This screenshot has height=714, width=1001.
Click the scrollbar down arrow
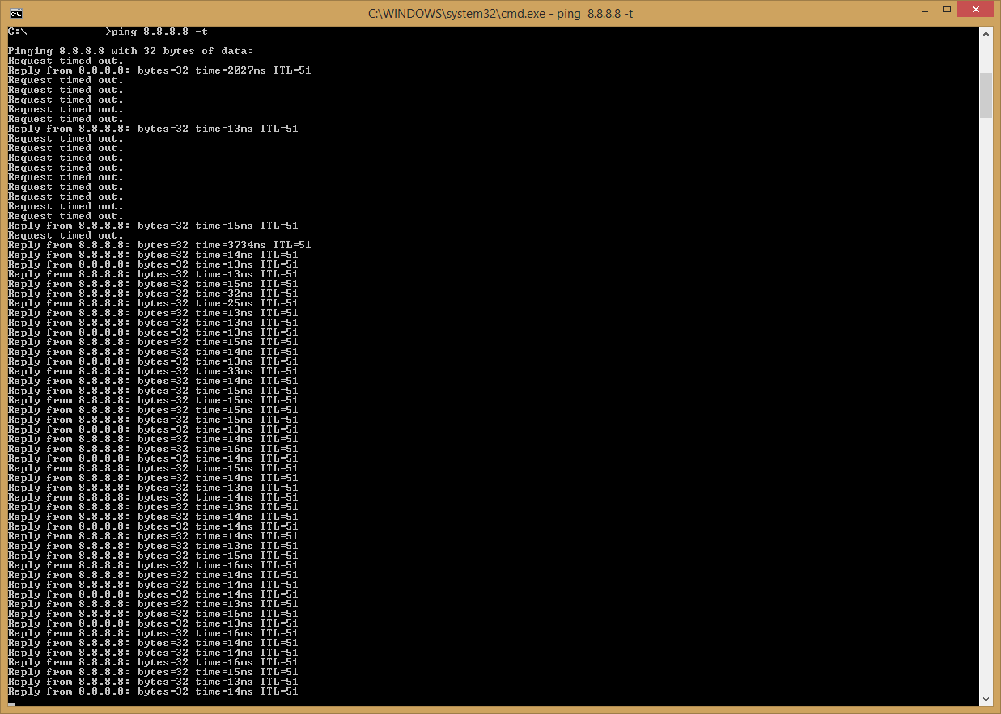click(986, 699)
